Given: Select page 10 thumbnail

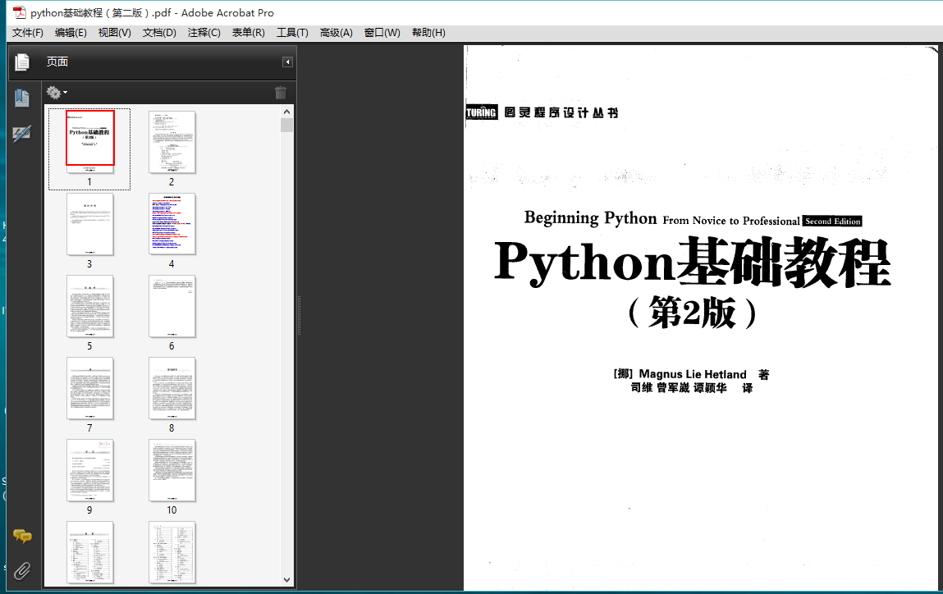Looking at the screenshot, I should click(x=172, y=470).
